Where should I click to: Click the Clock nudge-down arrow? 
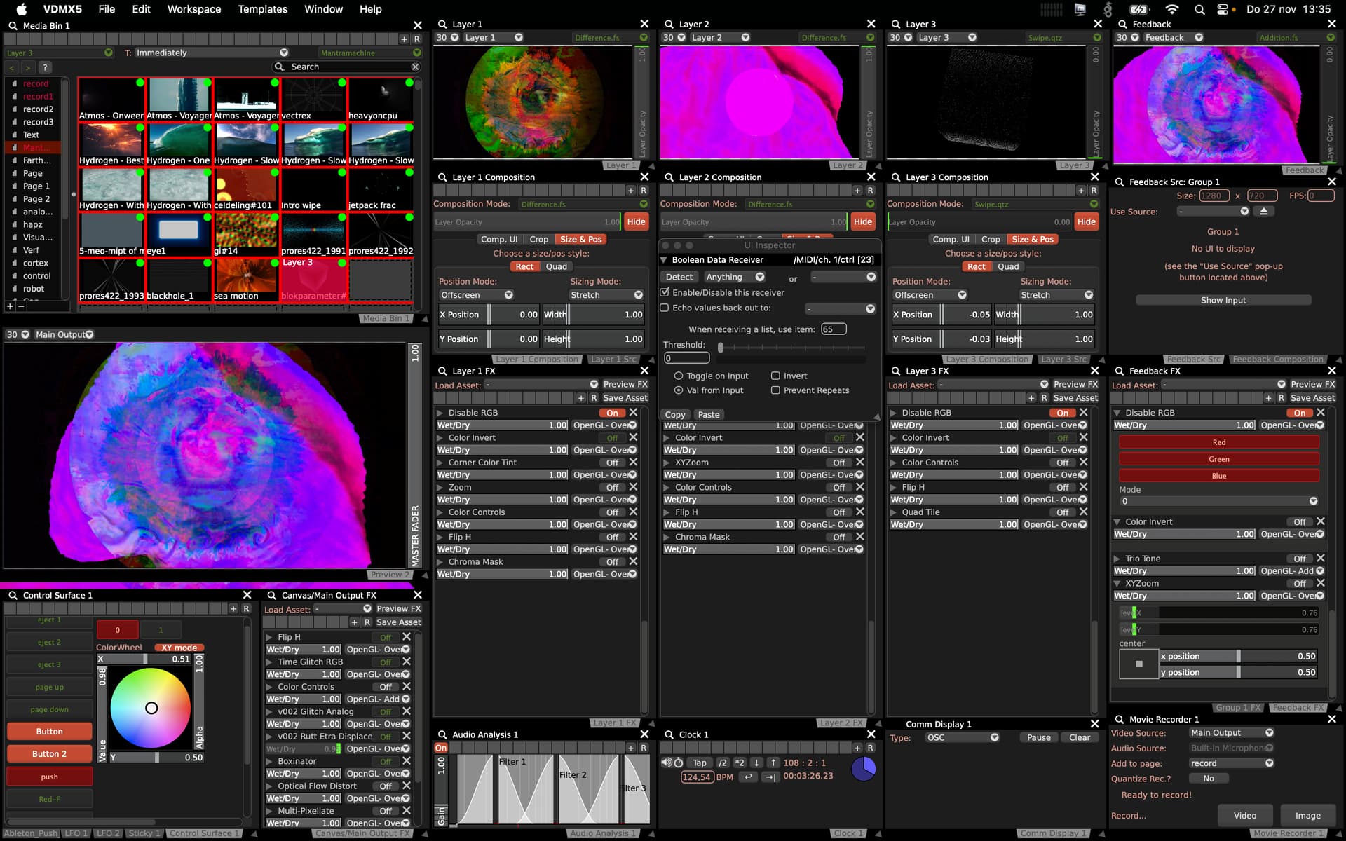point(756,763)
